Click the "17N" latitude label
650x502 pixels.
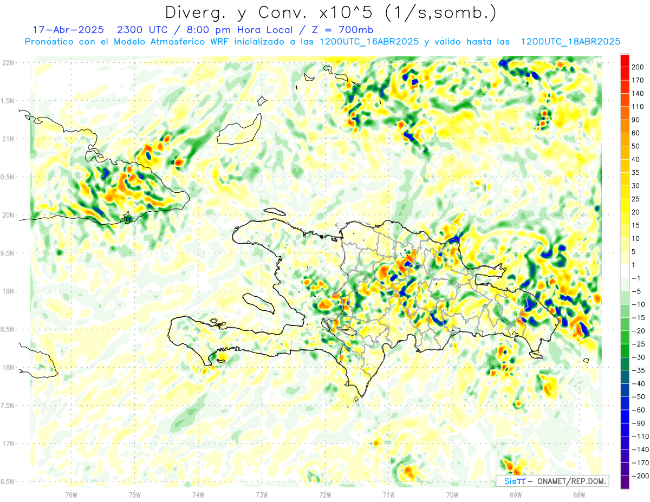9,444
